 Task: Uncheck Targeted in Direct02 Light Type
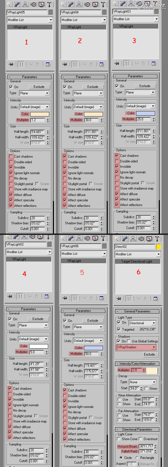coord(119,330)
